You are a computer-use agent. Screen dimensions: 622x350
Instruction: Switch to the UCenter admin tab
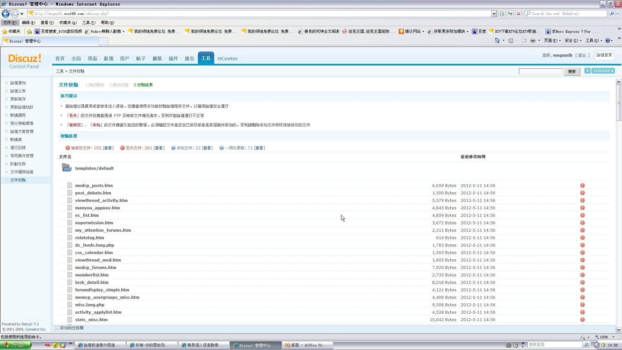(227, 58)
